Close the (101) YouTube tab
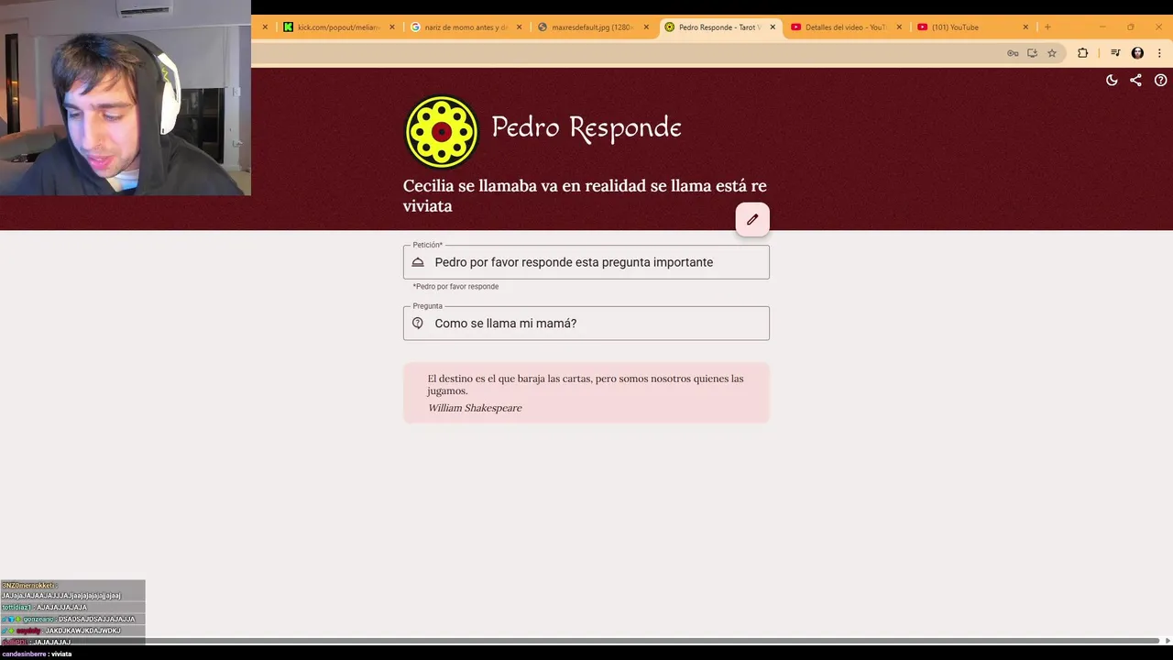 coord(1025,27)
